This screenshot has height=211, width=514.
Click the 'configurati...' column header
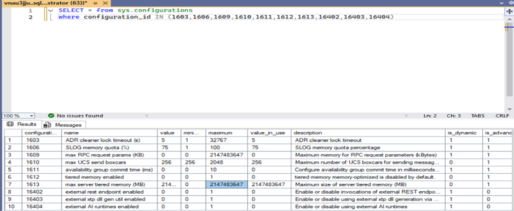coord(42,133)
